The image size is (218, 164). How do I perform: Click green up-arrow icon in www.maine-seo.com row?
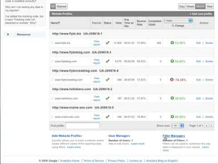tap(172, 117)
